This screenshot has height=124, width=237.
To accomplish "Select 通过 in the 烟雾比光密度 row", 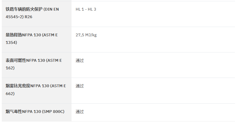I will (x=80, y=86).
